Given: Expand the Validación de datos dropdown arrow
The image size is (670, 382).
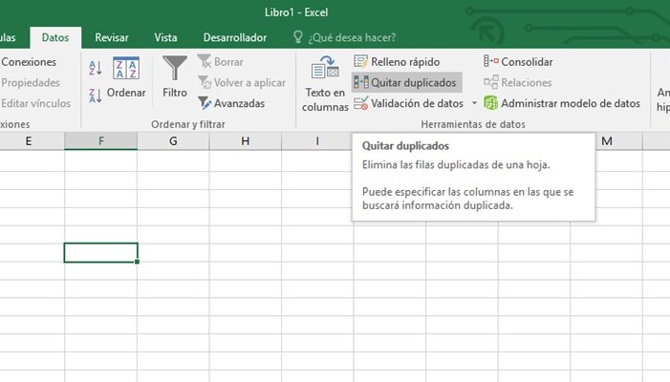Looking at the screenshot, I should pyautogui.click(x=474, y=103).
